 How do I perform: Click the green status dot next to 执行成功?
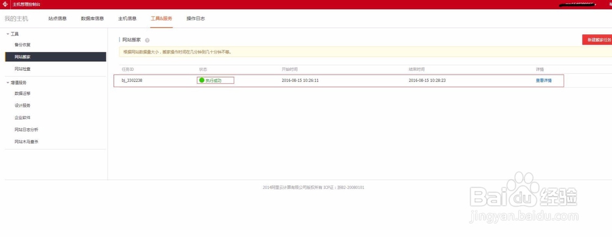tap(202, 80)
